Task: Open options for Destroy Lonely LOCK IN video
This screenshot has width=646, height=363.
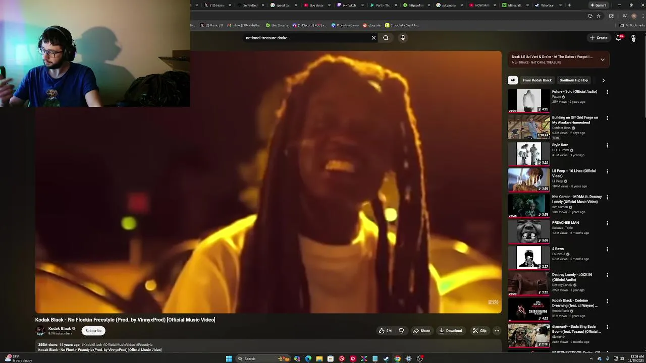Action: 607,275
